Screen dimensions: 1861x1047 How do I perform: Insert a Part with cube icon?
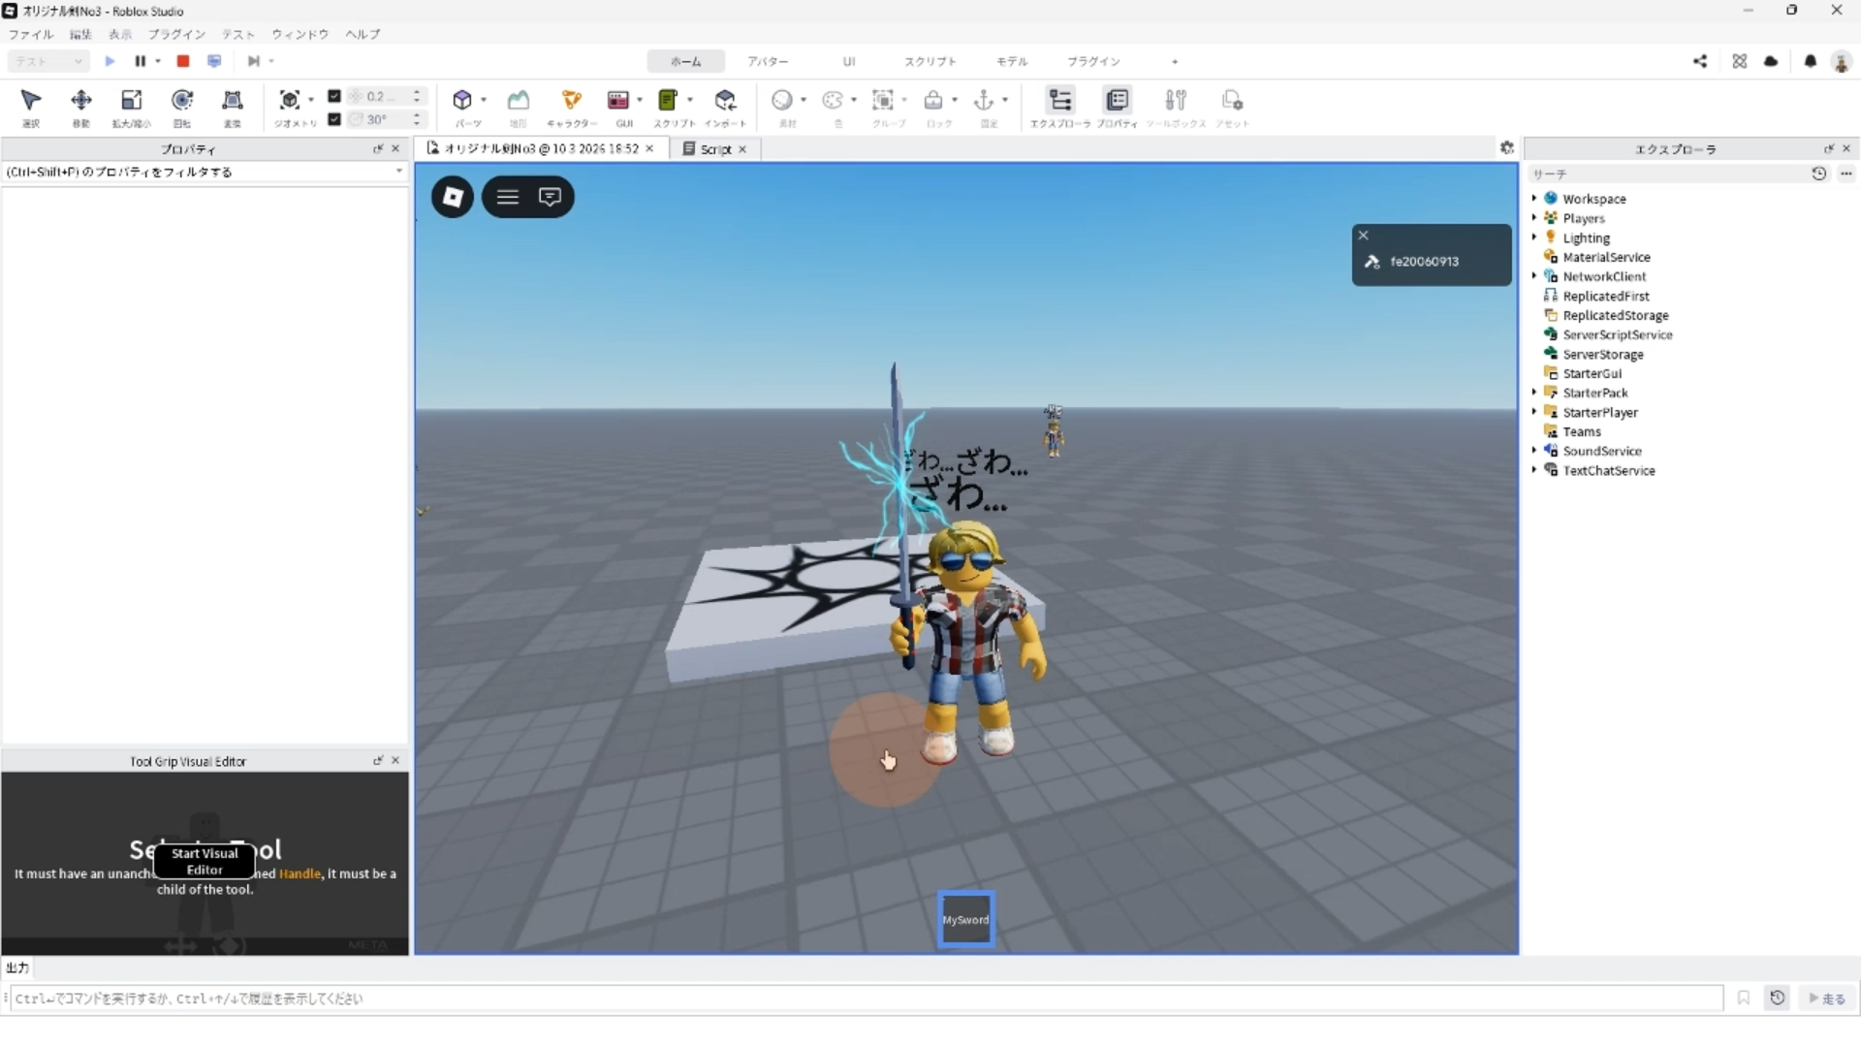click(462, 101)
